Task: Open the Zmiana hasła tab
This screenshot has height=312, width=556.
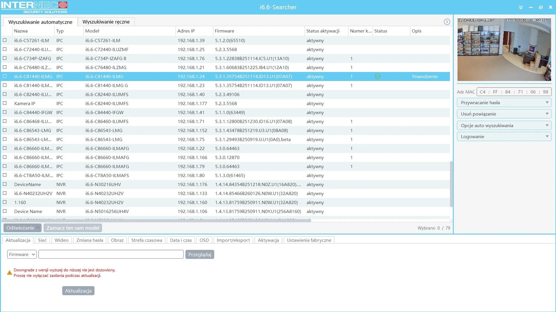Action: click(90, 240)
